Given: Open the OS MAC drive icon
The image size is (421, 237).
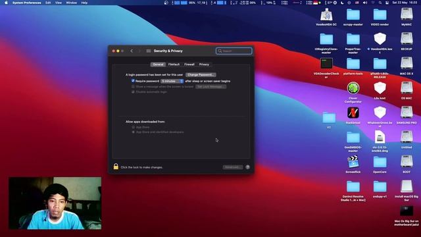Looking at the screenshot, I should tap(407, 88).
